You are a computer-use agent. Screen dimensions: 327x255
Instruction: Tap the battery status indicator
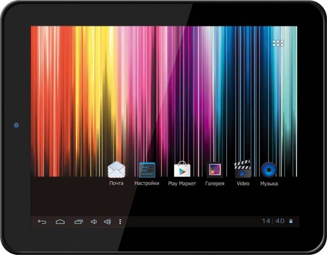(291, 221)
